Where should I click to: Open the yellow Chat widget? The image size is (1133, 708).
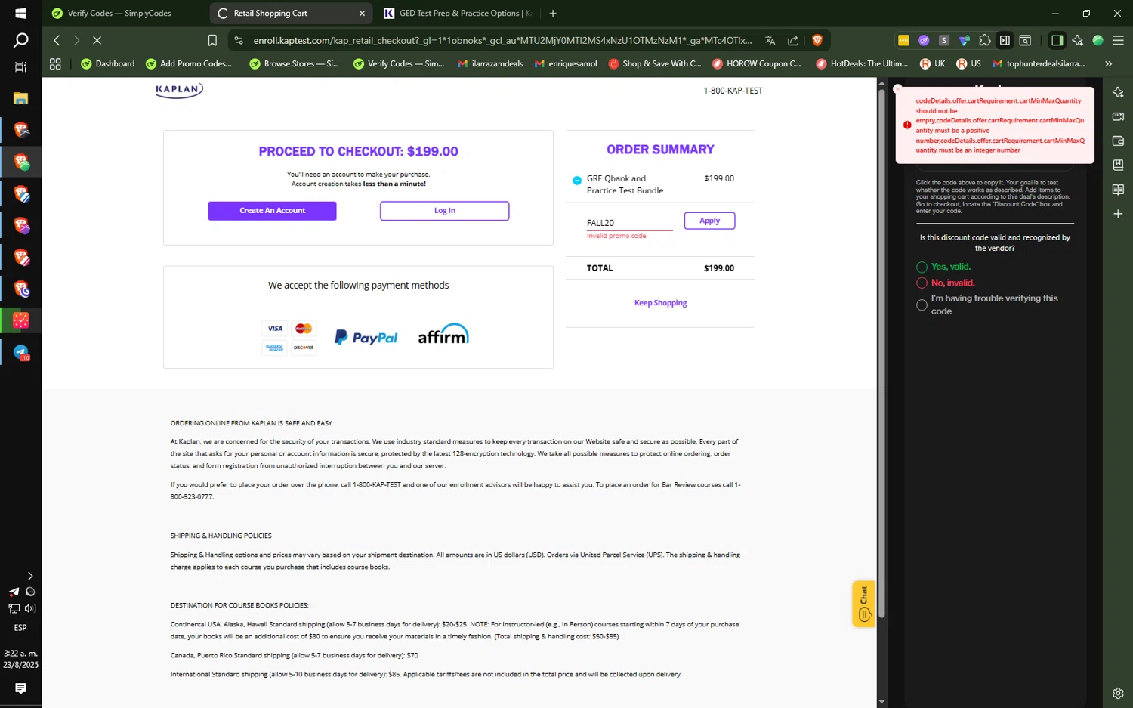tap(863, 604)
